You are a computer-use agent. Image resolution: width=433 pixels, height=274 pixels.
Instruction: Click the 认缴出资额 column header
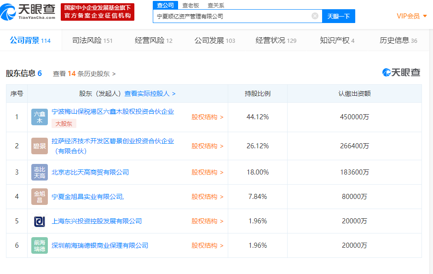point(355,94)
